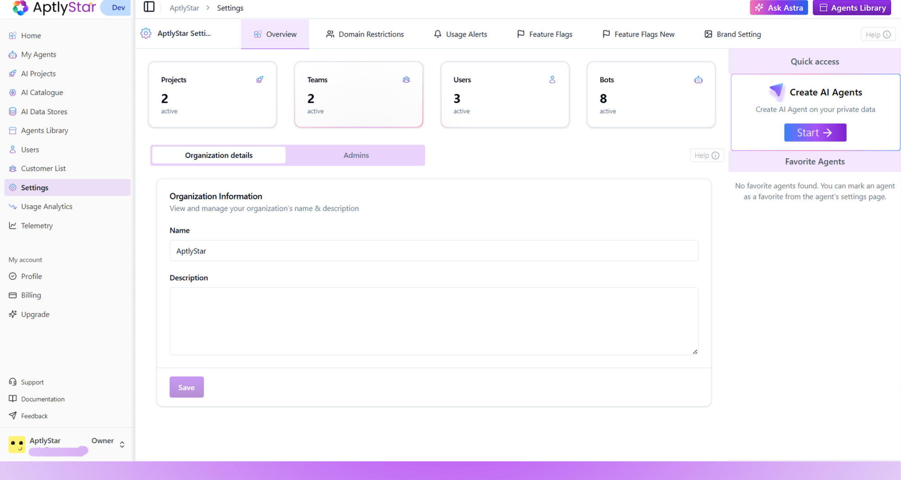Open the AI Catalogue
Image resolution: width=901 pixels, height=480 pixels.
(41, 92)
